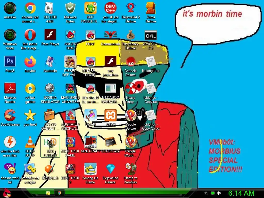Open the 'ANGER BIRD' icon
The image size is (264, 198).
70,35
